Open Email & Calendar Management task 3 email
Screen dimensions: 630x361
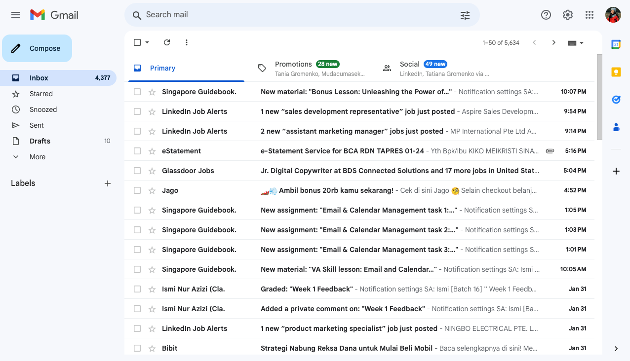359,250
